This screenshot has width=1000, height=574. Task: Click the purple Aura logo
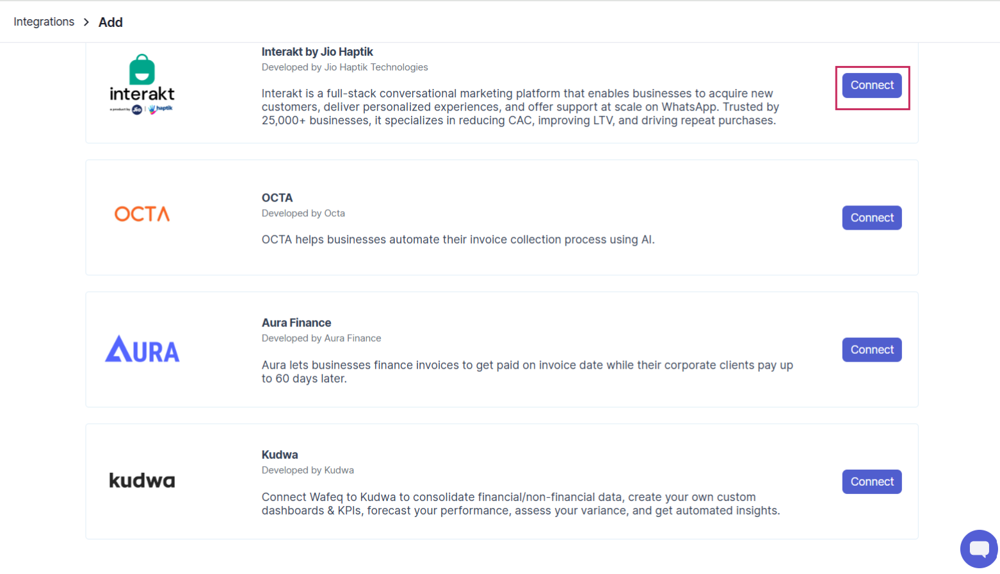pos(142,349)
